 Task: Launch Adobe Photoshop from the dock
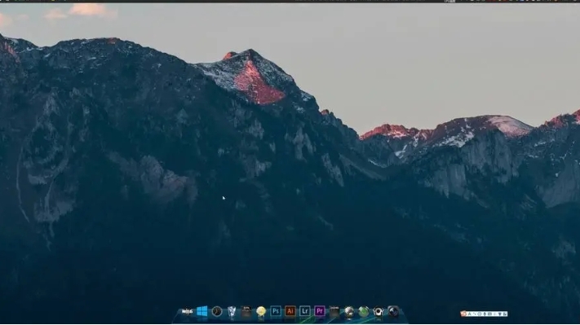[276, 311]
